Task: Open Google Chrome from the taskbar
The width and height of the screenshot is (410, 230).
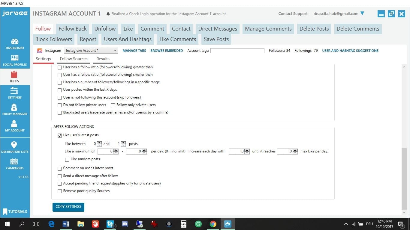Action: coord(213,224)
